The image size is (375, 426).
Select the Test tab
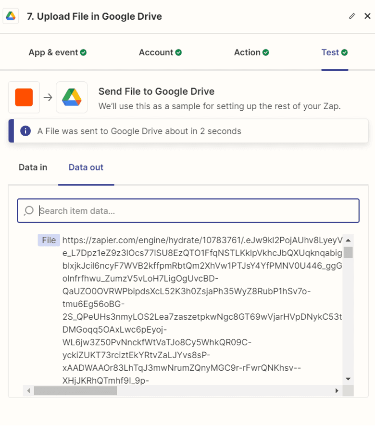335,52
